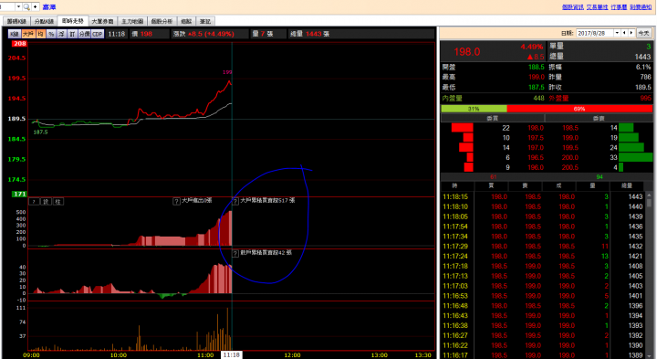This screenshot has width=657, height=359.
Task: Open the 交易屬性 link
Action: click(597, 7)
